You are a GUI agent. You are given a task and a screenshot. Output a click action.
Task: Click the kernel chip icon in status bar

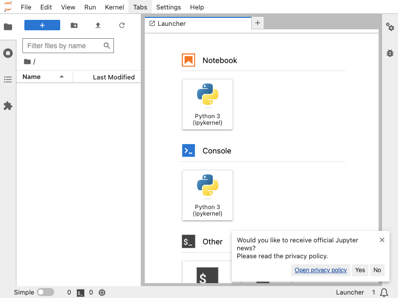[102, 293]
